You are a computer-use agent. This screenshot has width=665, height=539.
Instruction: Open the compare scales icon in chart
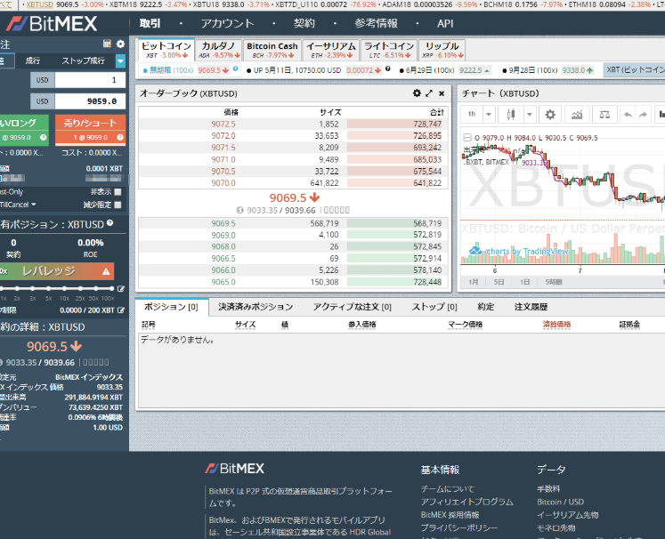point(604,115)
